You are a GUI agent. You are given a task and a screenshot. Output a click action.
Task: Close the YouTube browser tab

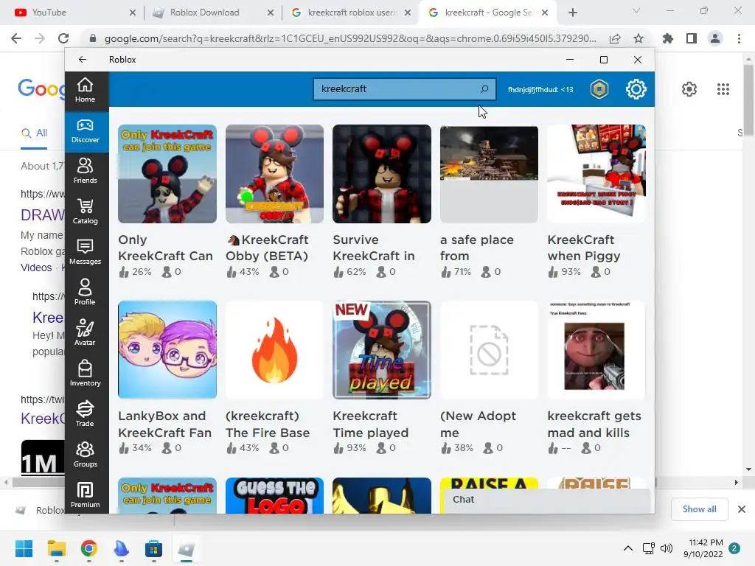pos(133,13)
